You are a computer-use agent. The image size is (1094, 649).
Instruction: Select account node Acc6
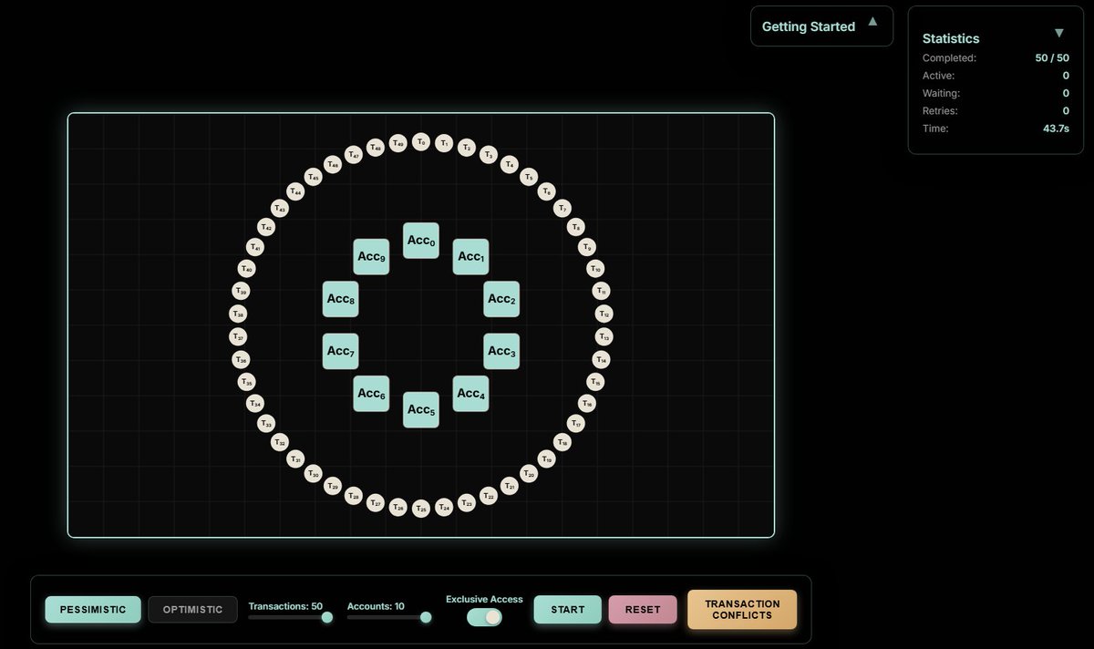click(x=371, y=394)
